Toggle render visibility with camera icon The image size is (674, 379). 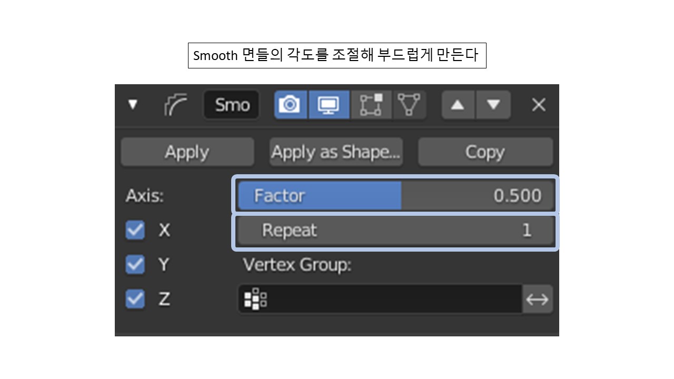tap(290, 104)
